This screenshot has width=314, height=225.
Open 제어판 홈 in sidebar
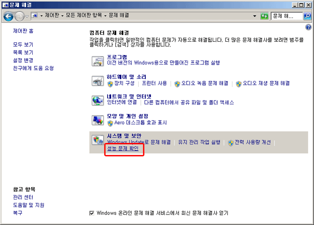point(23,31)
